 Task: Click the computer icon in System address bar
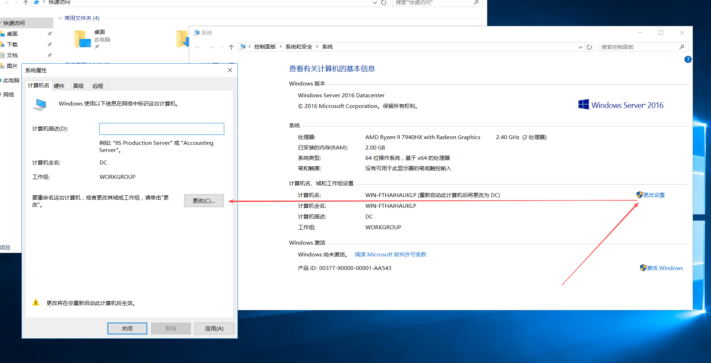243,46
